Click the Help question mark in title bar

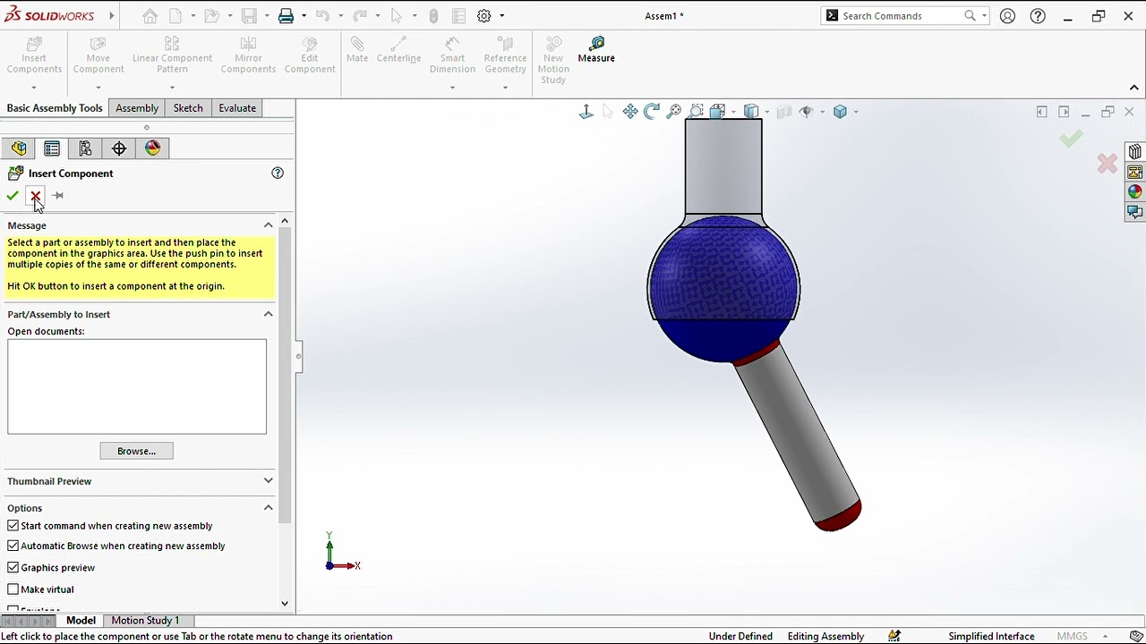click(x=1038, y=16)
